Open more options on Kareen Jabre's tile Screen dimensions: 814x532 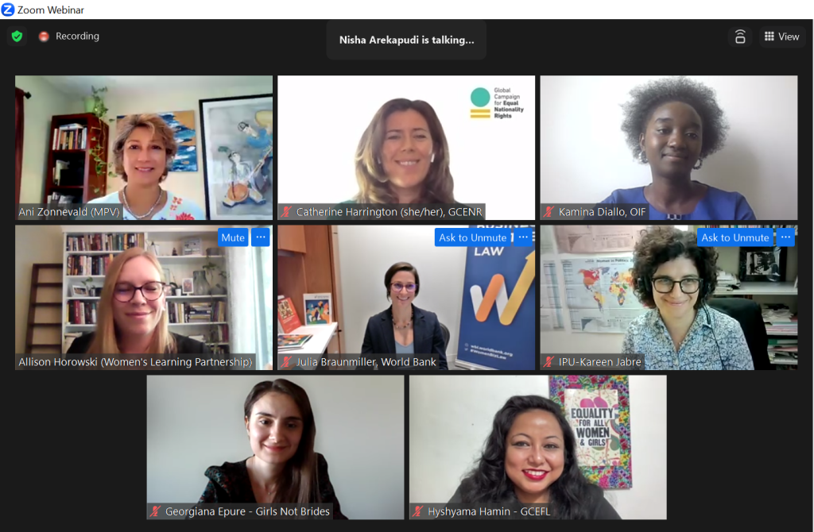pos(786,237)
